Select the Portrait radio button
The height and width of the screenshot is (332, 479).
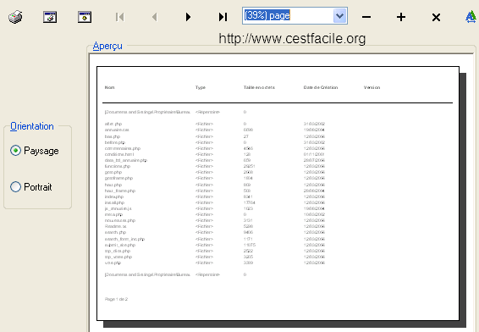click(15, 187)
